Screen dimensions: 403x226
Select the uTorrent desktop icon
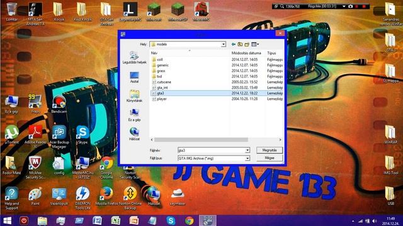[11, 134]
